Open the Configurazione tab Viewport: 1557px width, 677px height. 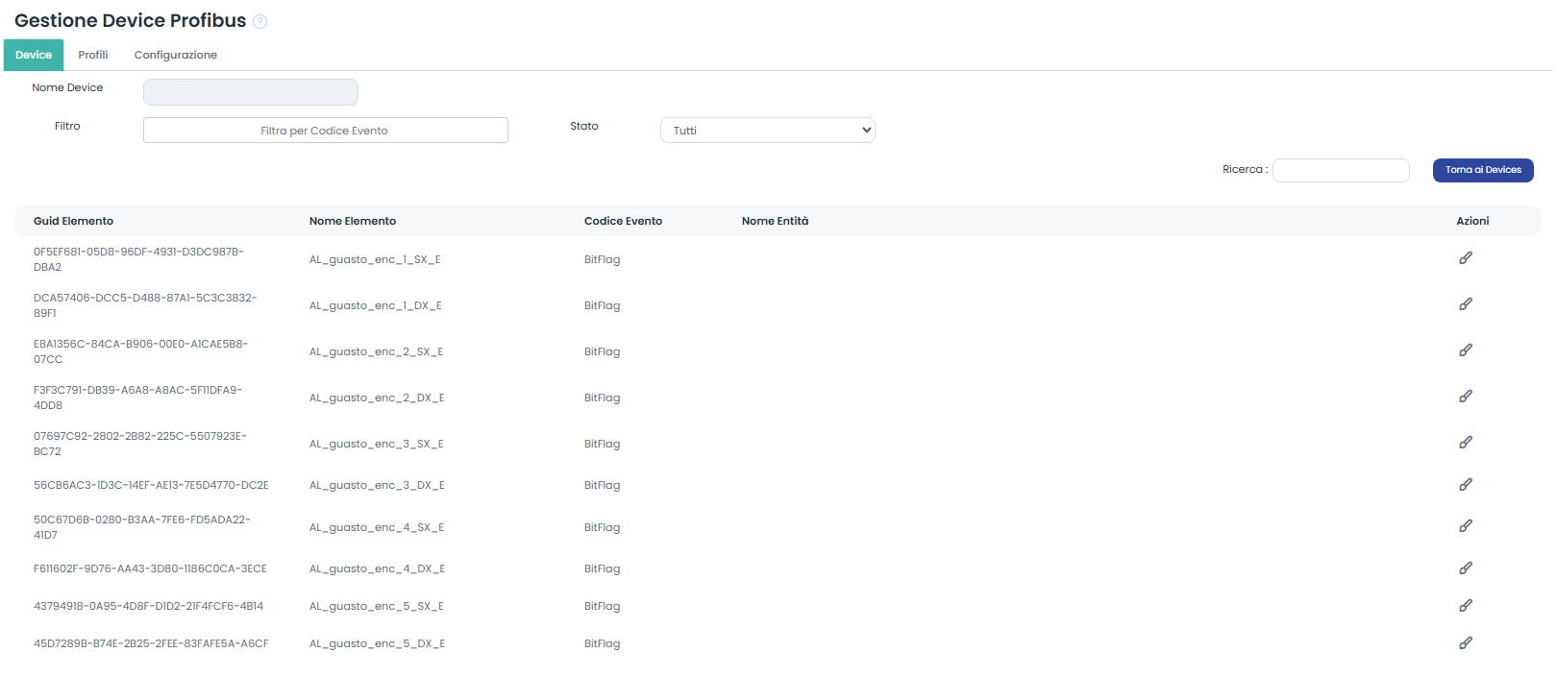(175, 55)
